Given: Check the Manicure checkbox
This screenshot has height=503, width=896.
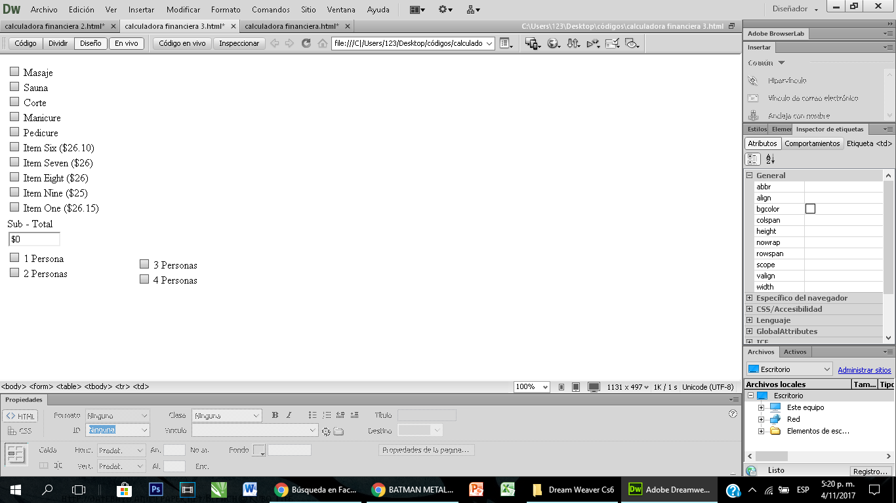Looking at the screenshot, I should tap(14, 117).
